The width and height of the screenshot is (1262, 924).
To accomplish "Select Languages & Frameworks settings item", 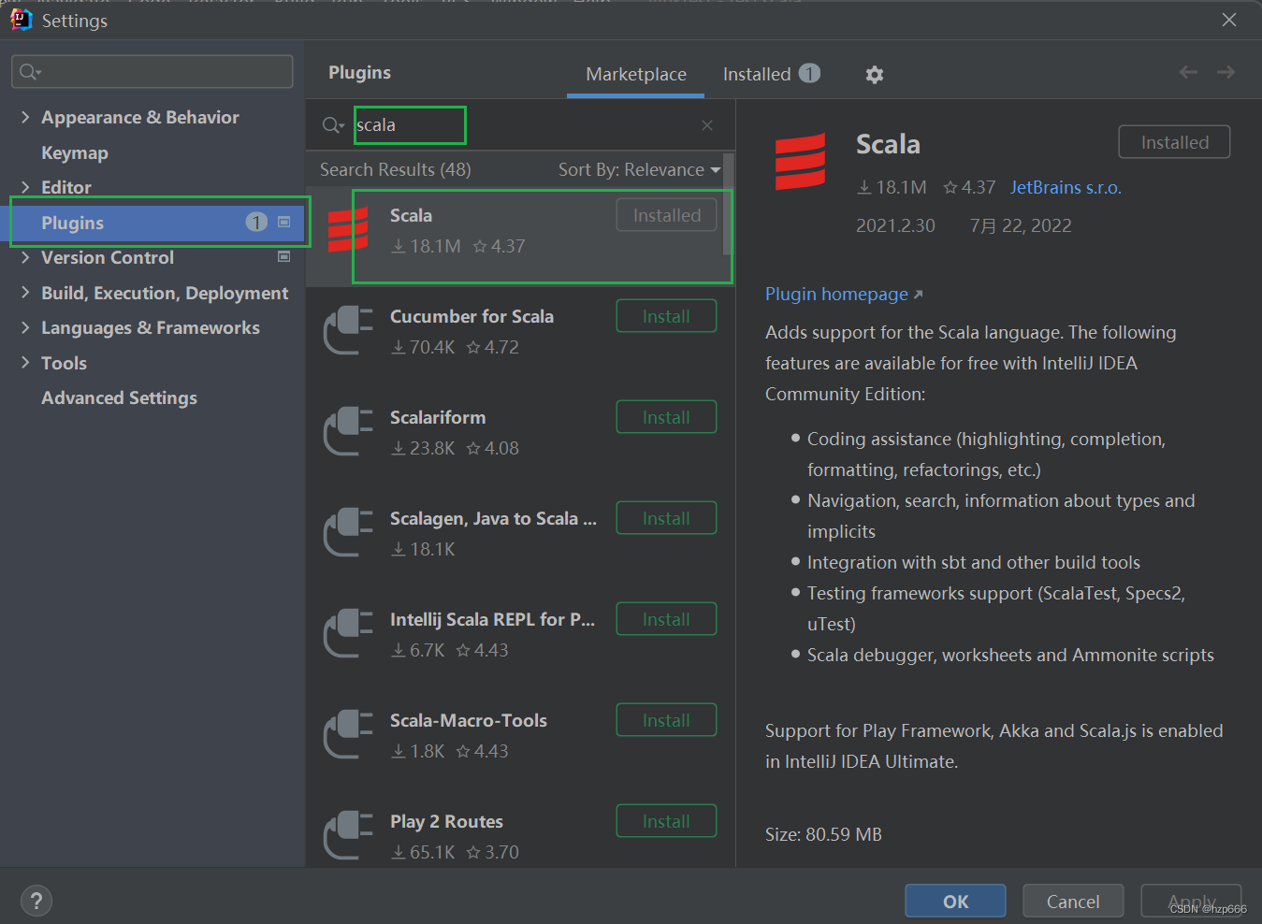I will (x=151, y=327).
